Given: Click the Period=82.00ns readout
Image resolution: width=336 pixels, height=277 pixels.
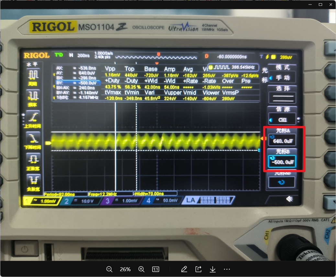Looking at the screenshot, I should pos(60,194).
